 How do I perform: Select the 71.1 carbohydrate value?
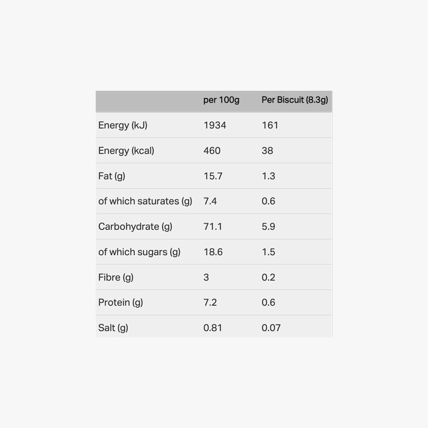click(x=213, y=226)
